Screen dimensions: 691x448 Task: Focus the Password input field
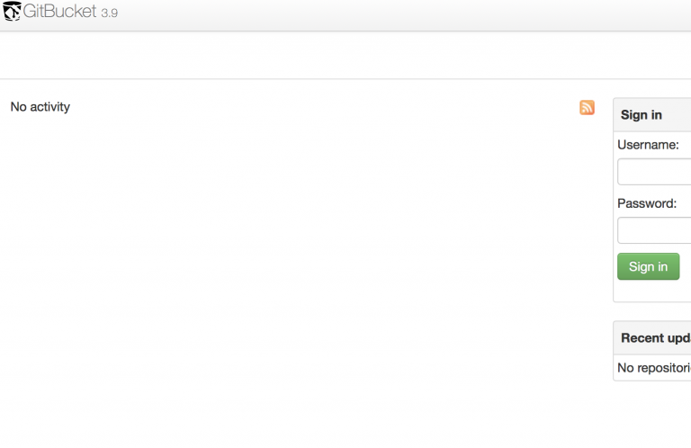point(654,230)
